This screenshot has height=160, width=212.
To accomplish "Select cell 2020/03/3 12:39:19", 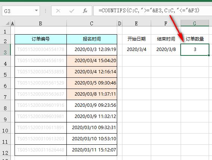I will click(92, 49).
